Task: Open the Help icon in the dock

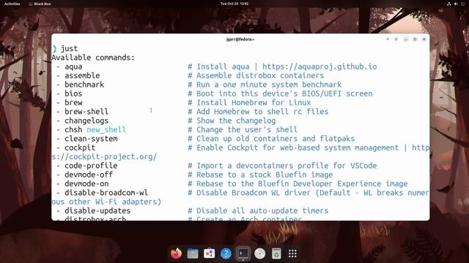Action: (x=226, y=254)
